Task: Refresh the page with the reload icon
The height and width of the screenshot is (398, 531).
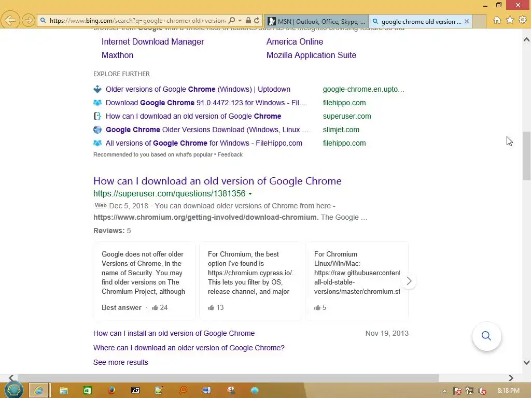Action: [257, 21]
